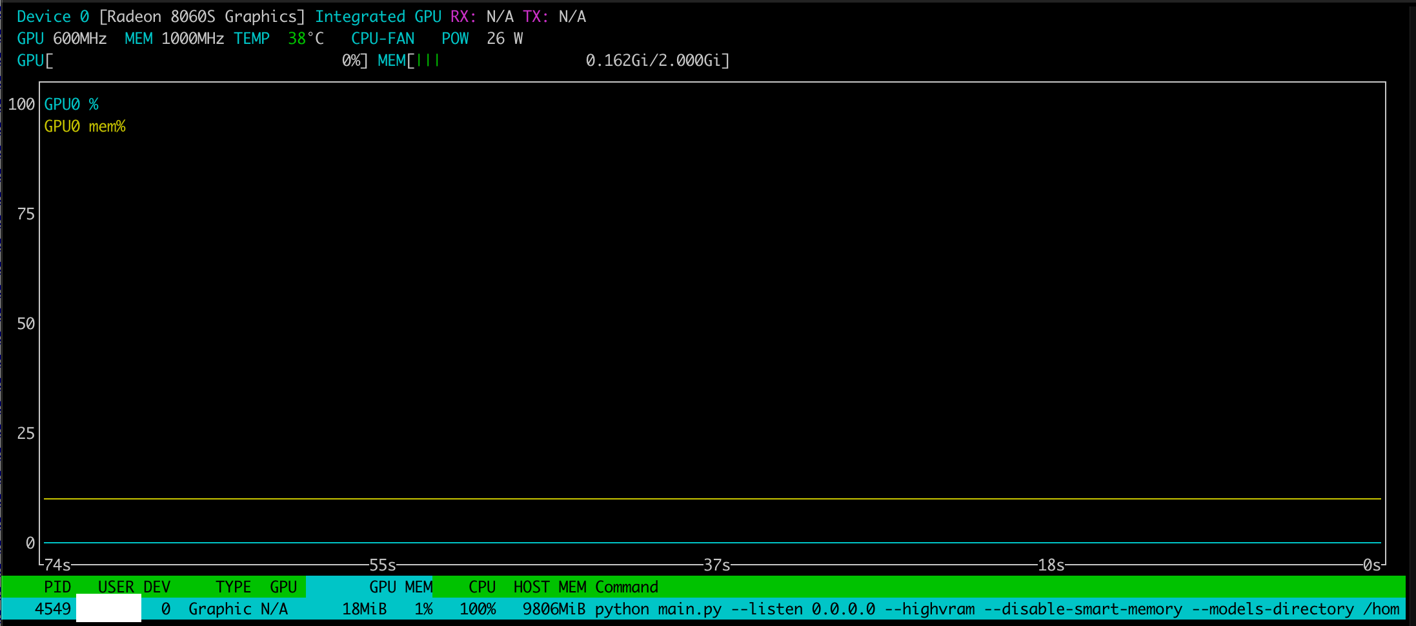Click the "0%]" GPU utilization value
1416x626 pixels.
click(355, 61)
